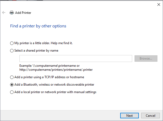Click the back arrow icon

point(4,12)
